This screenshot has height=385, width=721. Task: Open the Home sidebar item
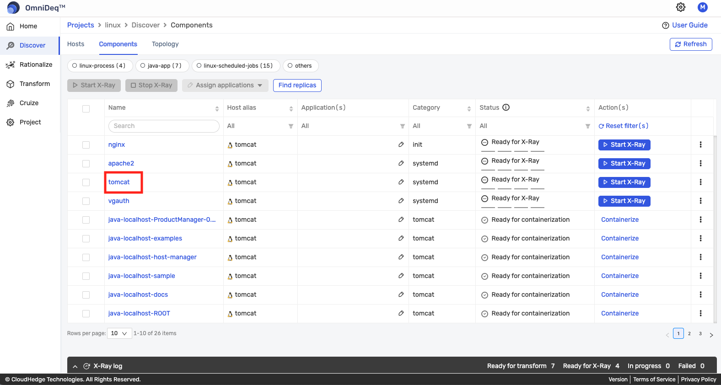pyautogui.click(x=30, y=26)
